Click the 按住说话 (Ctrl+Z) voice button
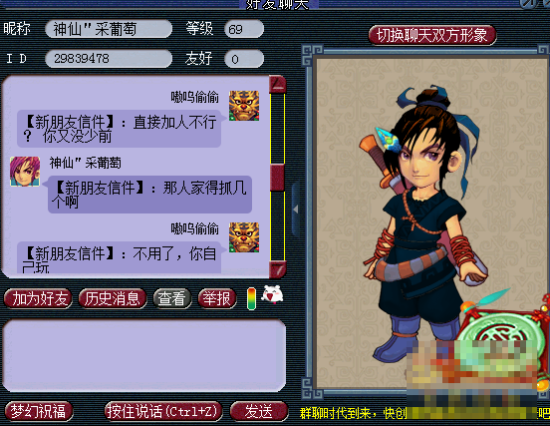This screenshot has height=426, width=550. pos(163,411)
